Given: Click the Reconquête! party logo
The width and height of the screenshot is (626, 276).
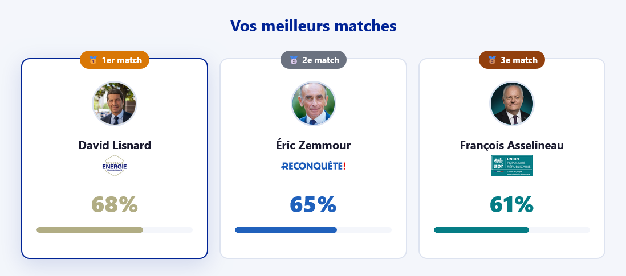Looking at the screenshot, I should pyautogui.click(x=313, y=166).
